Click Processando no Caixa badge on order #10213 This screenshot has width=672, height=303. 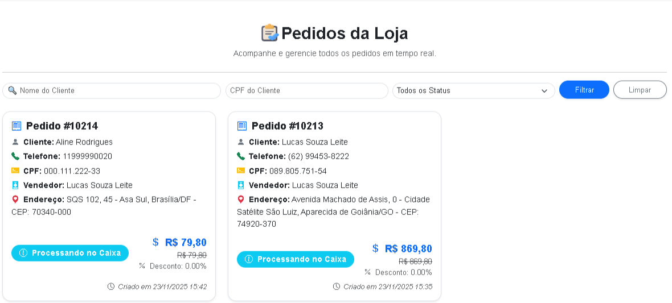(x=296, y=259)
